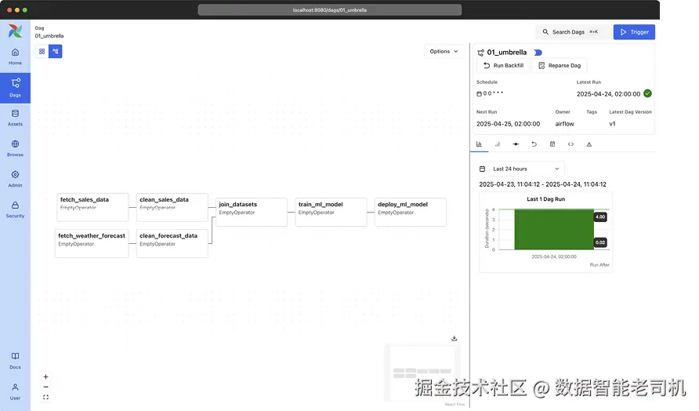The height and width of the screenshot is (411, 699).
Task: Click the 4.00 chart label badge
Action: pos(600,217)
